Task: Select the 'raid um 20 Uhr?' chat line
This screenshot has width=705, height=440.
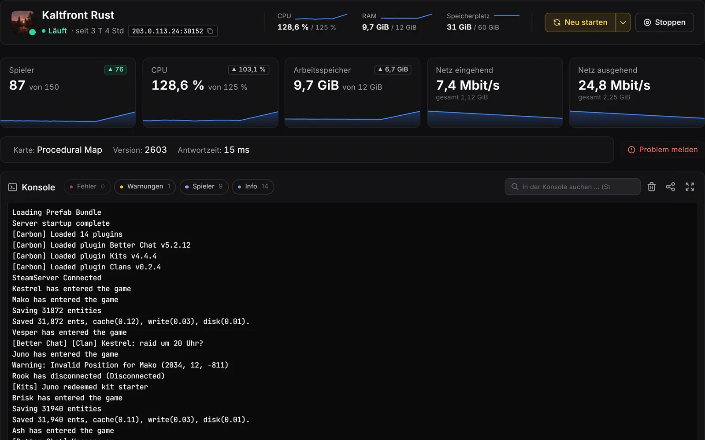Action: pos(108,343)
